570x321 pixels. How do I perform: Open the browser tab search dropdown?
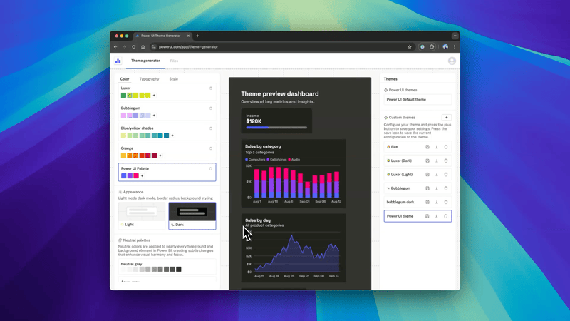[x=455, y=36]
